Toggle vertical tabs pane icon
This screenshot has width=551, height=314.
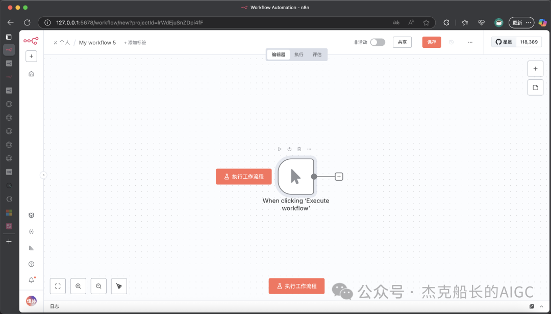[x=9, y=37]
